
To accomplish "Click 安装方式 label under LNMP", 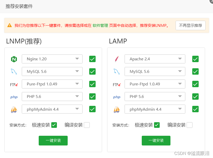I will 18,125.
